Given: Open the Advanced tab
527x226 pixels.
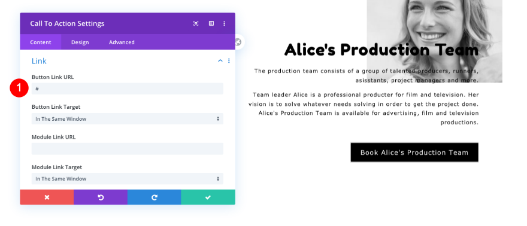Looking at the screenshot, I should tap(122, 42).
